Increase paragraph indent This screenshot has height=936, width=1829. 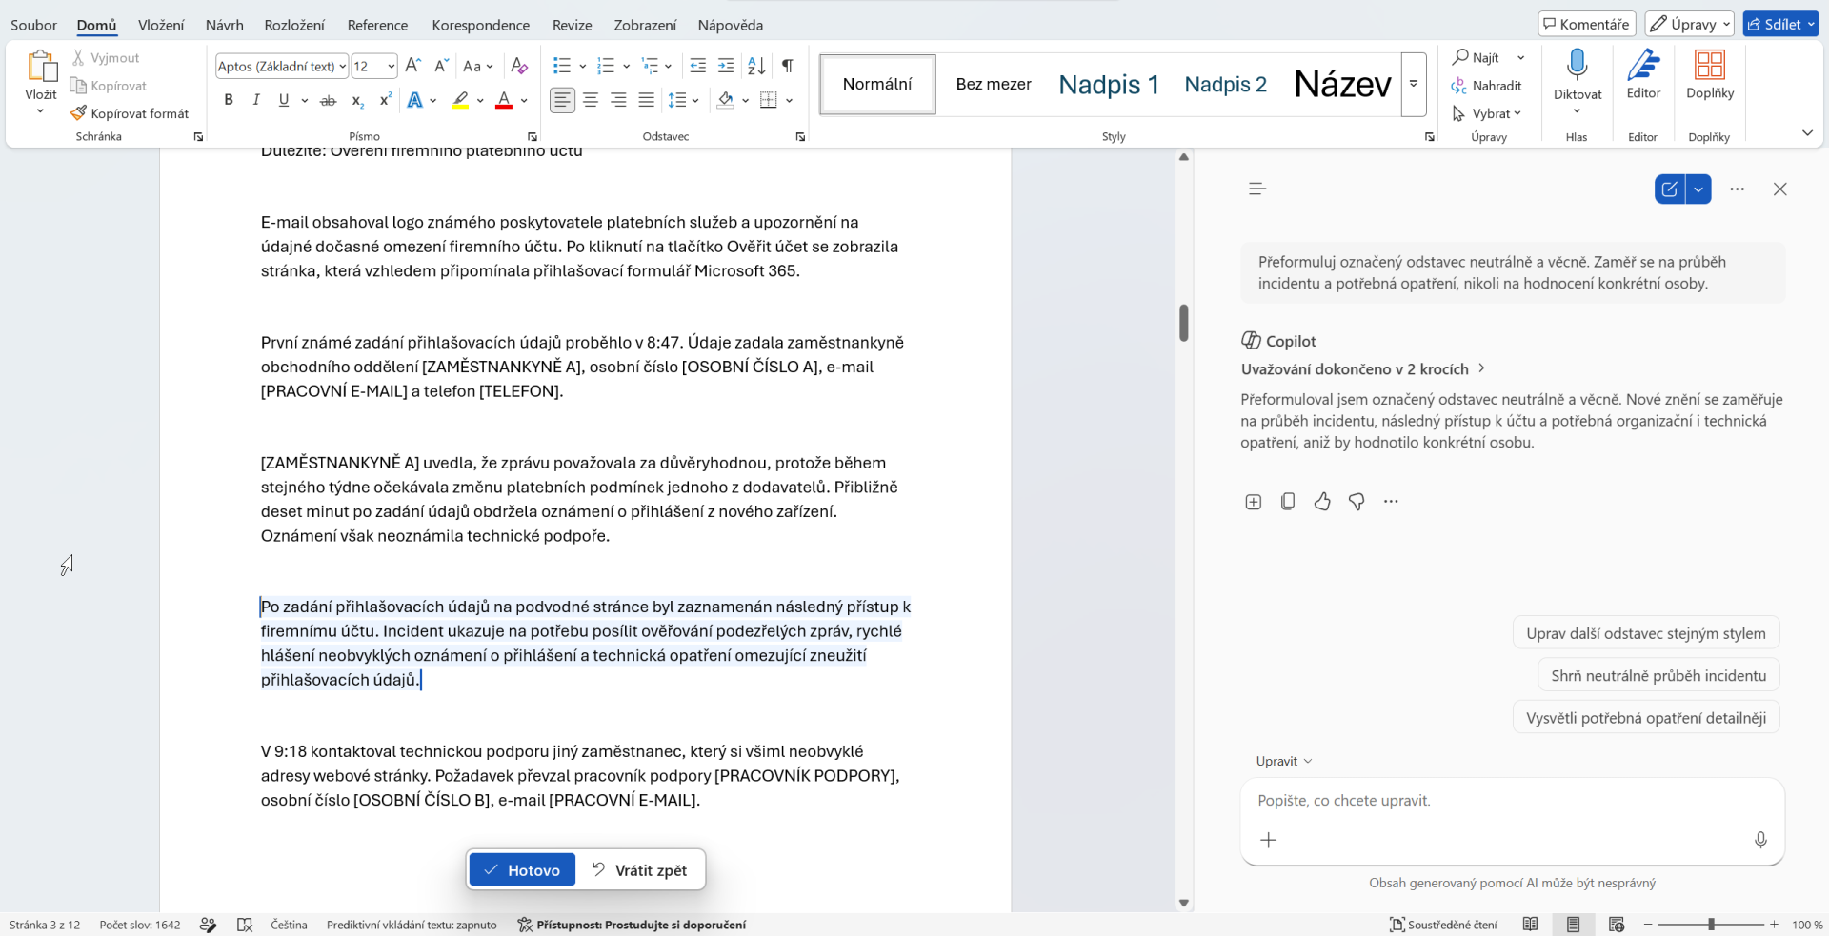(x=726, y=66)
